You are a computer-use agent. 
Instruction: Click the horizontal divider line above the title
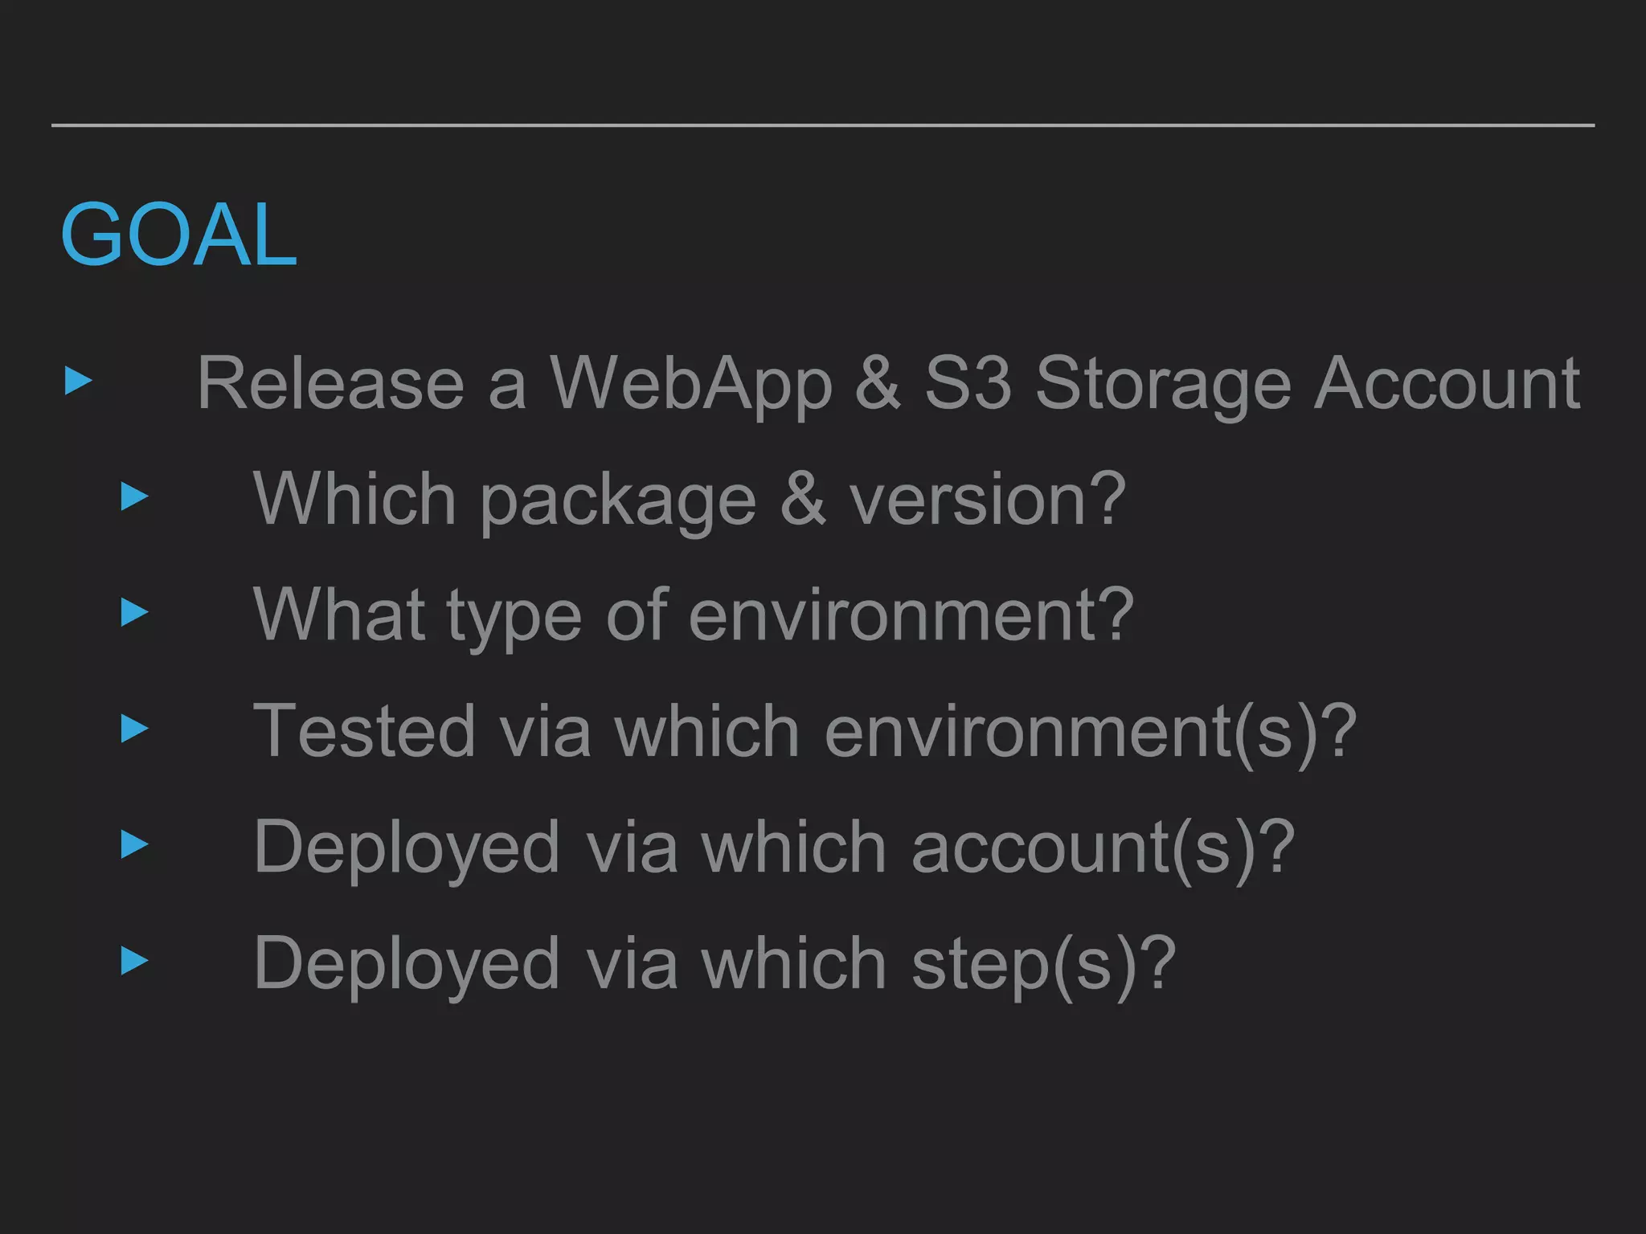[x=823, y=125]
